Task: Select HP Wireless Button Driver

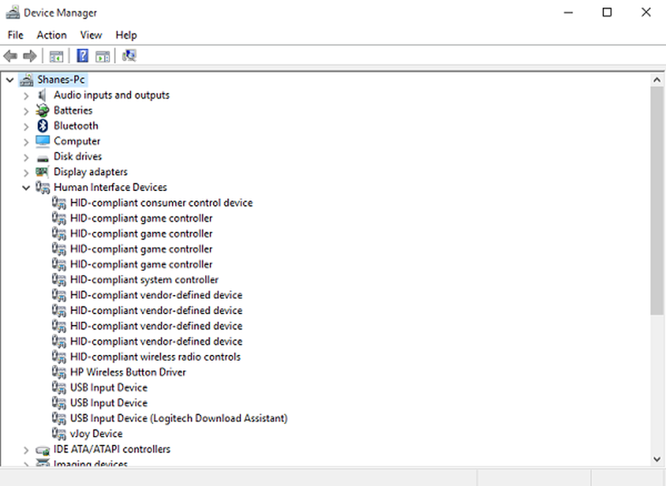Action: point(128,372)
